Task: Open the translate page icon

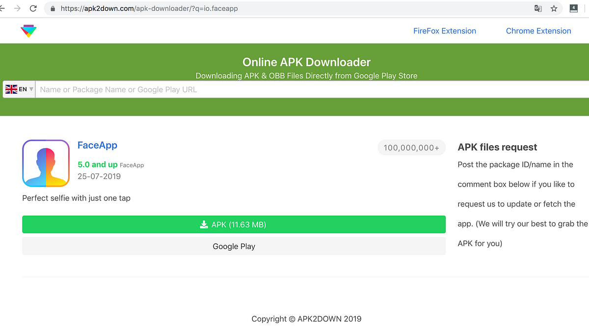Action: 538,8
